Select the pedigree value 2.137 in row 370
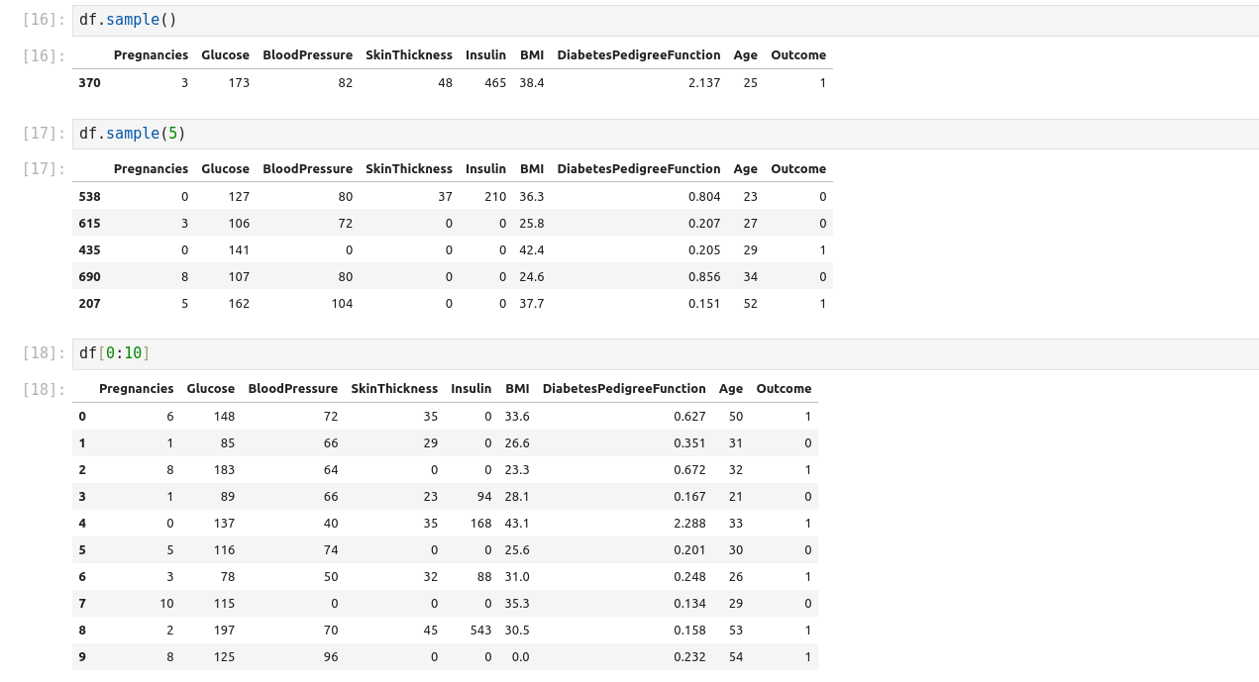 [x=704, y=83]
